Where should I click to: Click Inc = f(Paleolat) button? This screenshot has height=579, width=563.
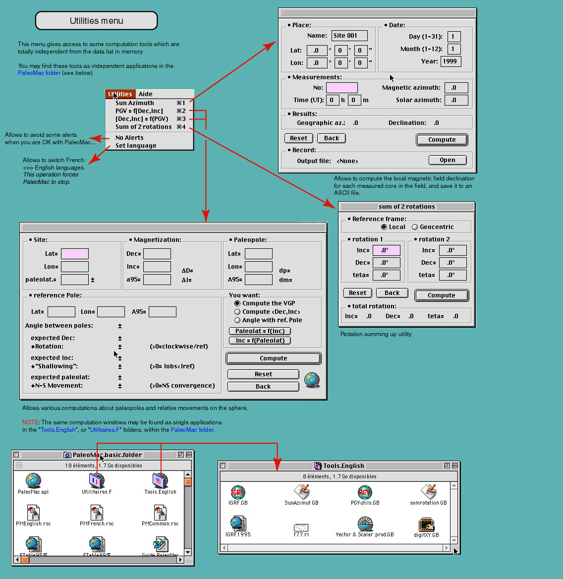(260, 341)
